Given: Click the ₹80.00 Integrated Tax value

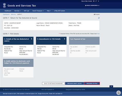Looking at the screenshot, I should click(x=39, y=49).
